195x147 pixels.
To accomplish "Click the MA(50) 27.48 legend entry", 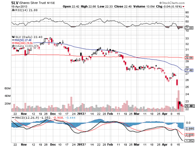I will [23, 40].
